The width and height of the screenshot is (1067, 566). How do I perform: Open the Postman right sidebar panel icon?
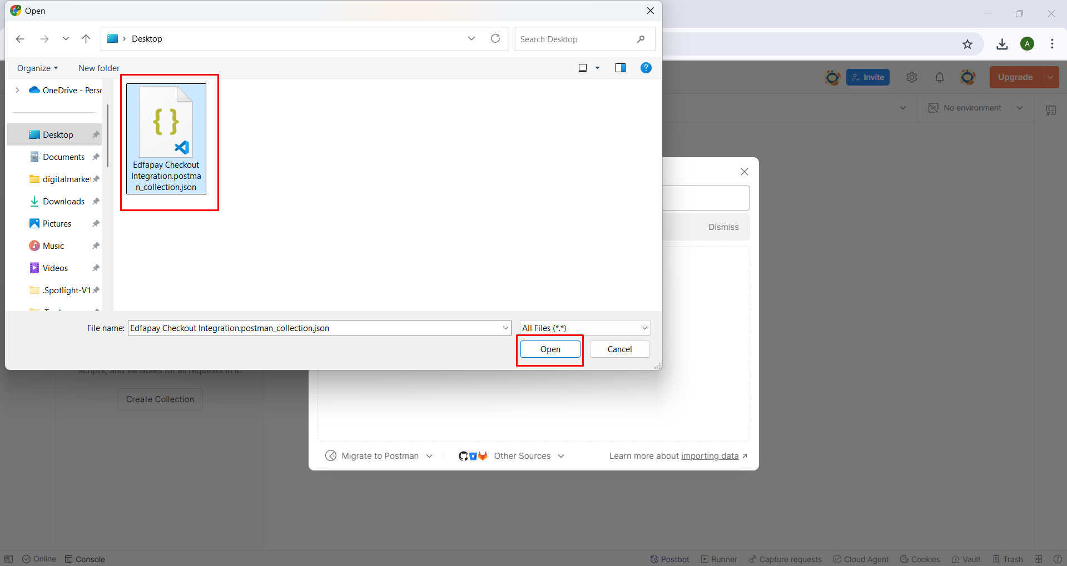coord(1051,111)
